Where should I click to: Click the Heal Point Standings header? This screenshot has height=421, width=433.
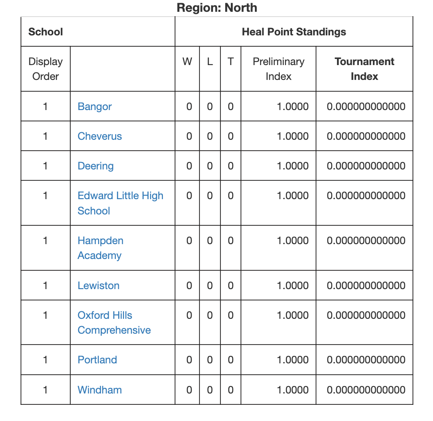click(294, 32)
